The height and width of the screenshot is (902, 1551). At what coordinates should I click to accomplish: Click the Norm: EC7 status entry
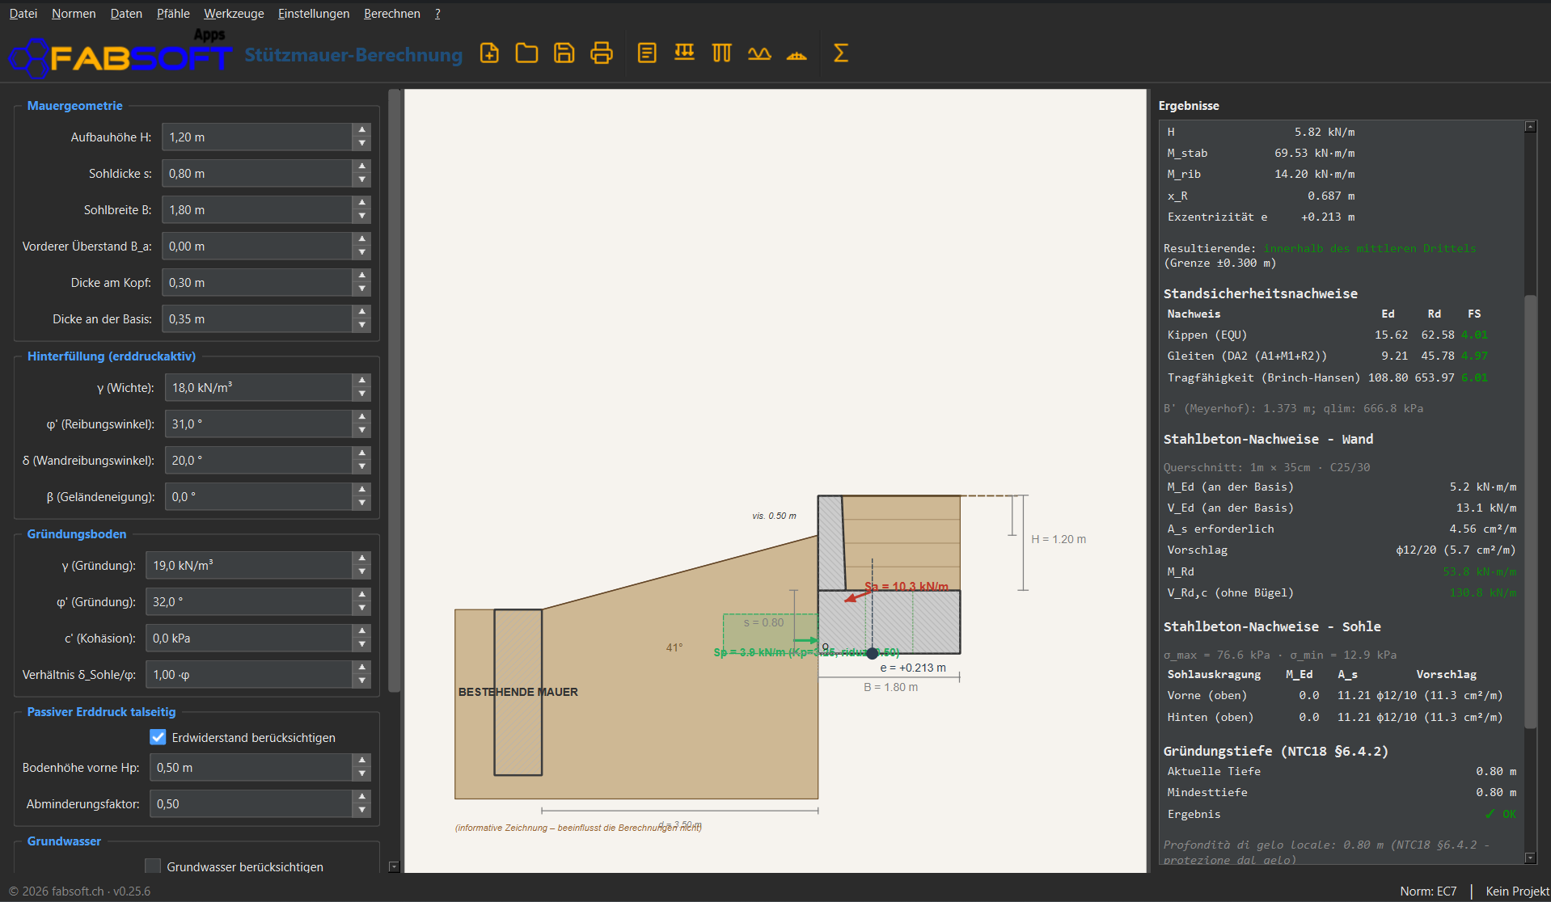(1428, 891)
